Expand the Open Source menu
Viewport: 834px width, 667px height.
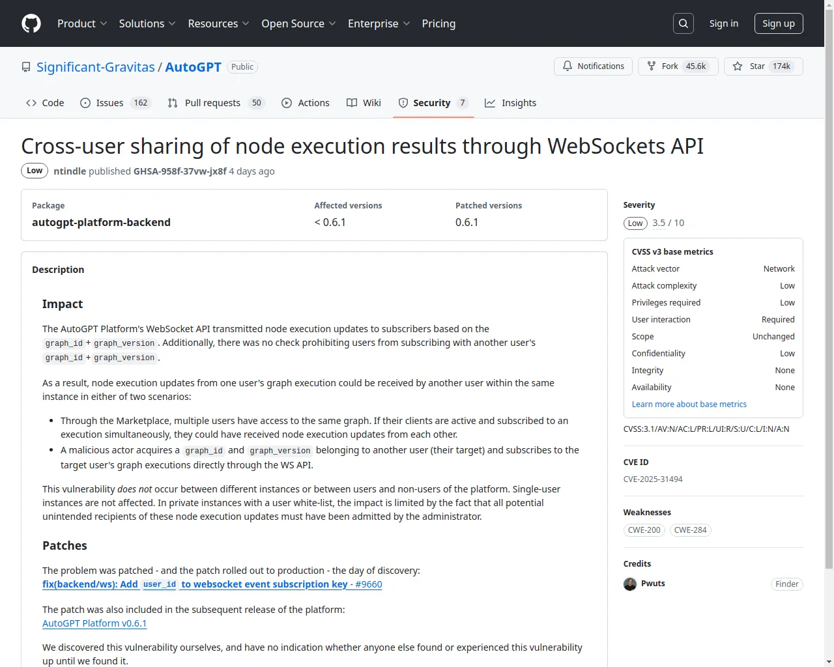tap(298, 23)
